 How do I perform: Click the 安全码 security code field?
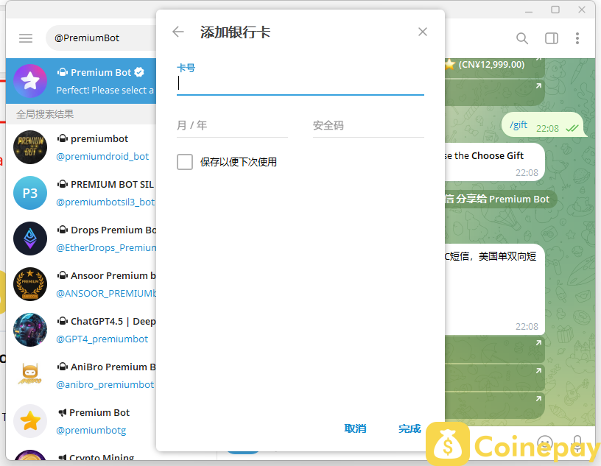point(368,126)
